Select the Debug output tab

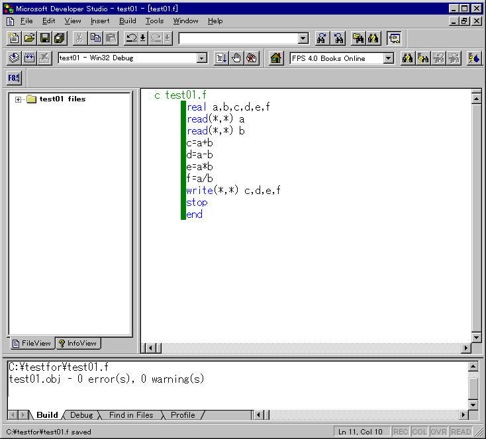(81, 415)
